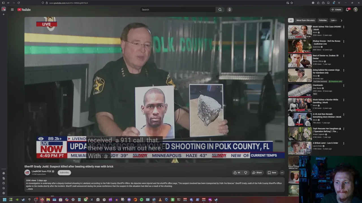362x203 pixels.
Task: Click the Create button
Action: [x=336, y=10]
